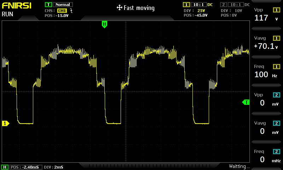The image size is (283, 170).
Task: Click the Waitting status text
Action: [239, 166]
